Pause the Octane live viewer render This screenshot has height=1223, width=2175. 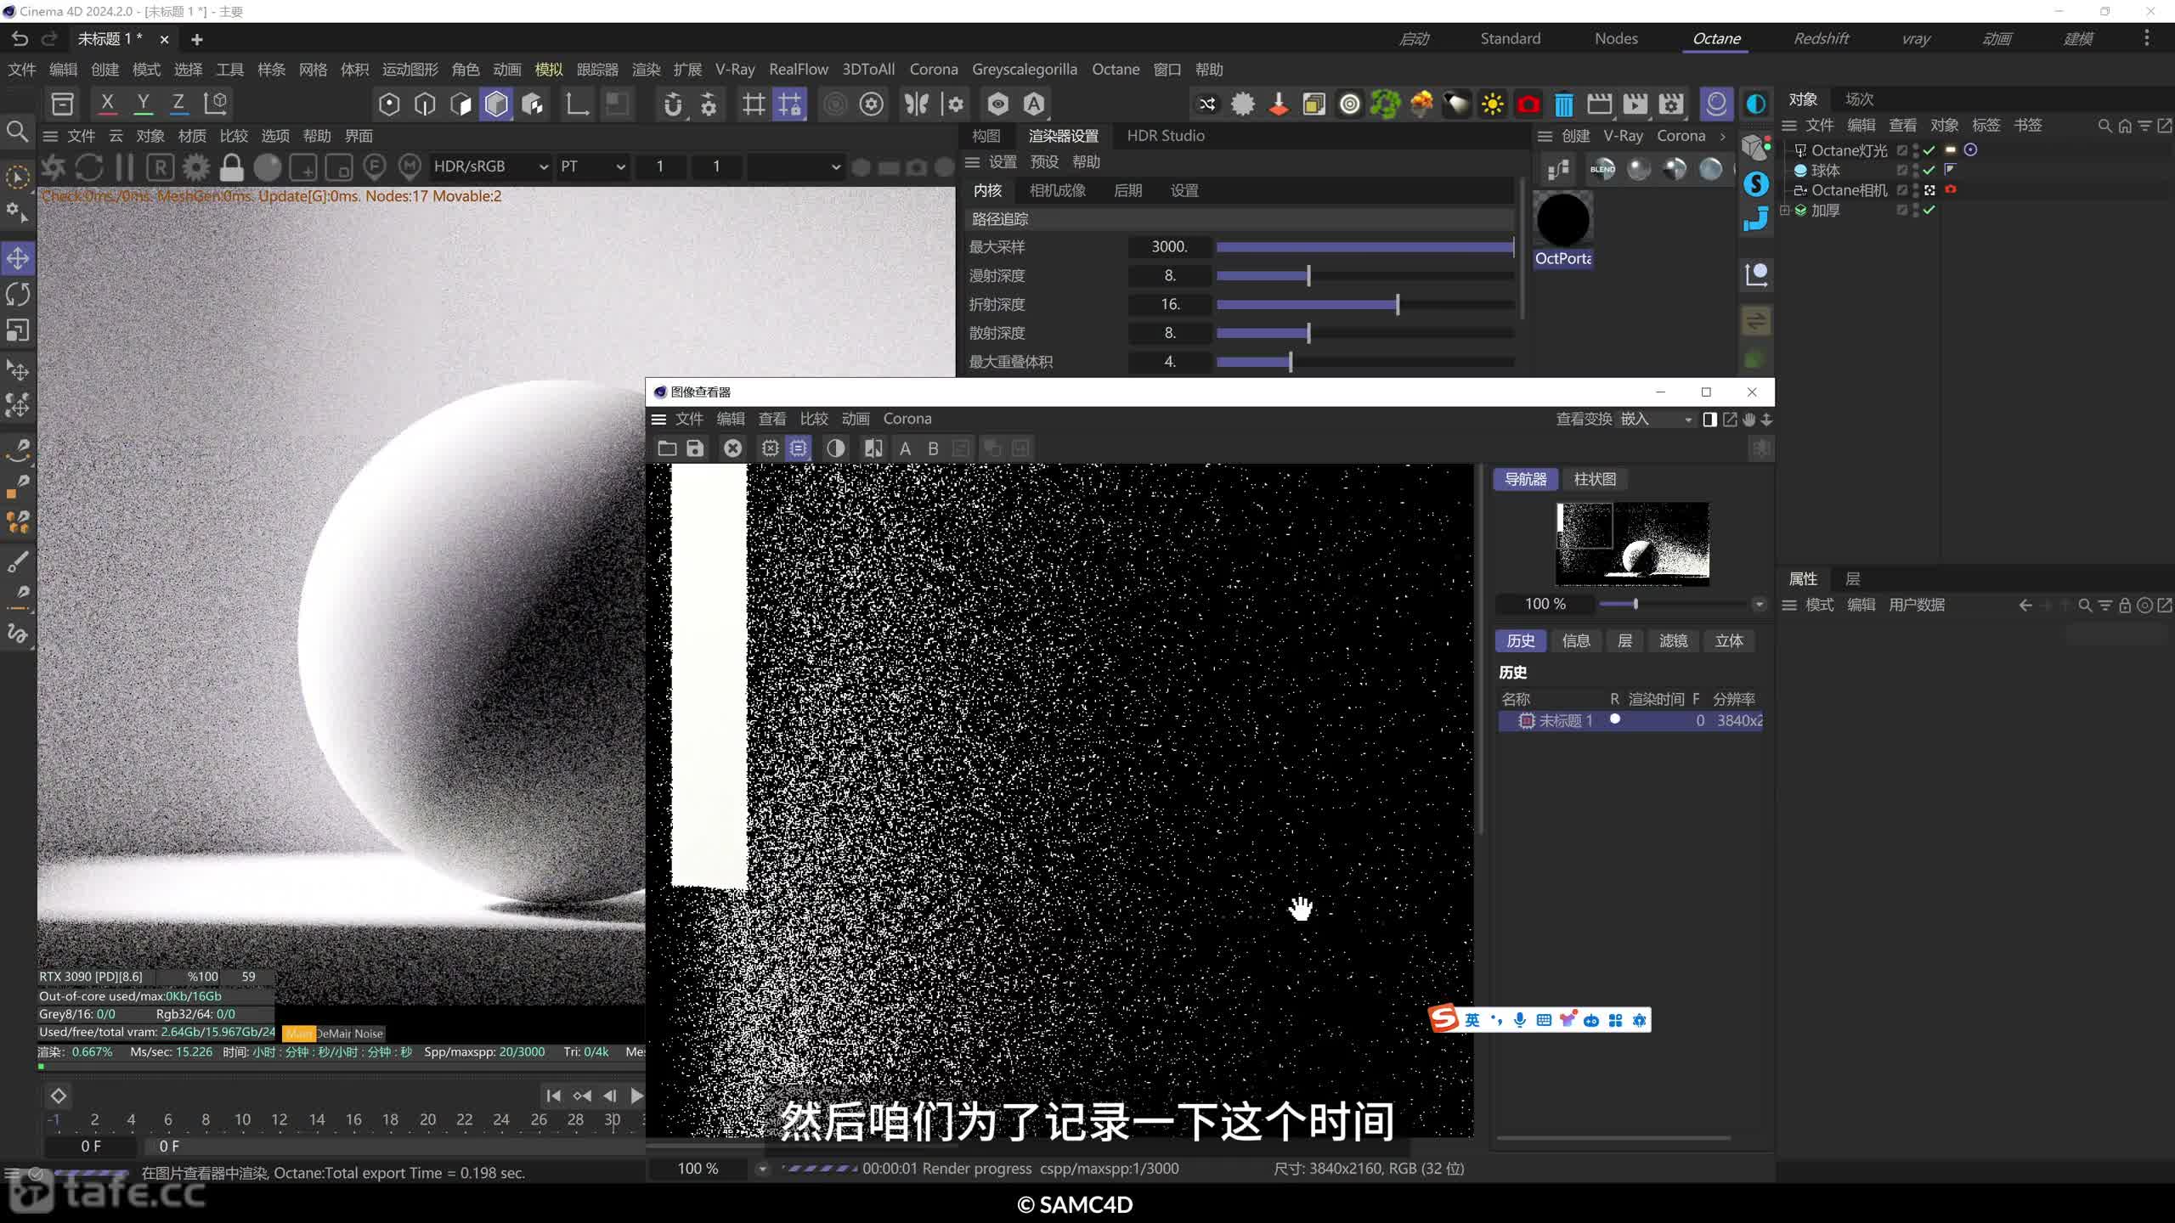click(x=124, y=166)
